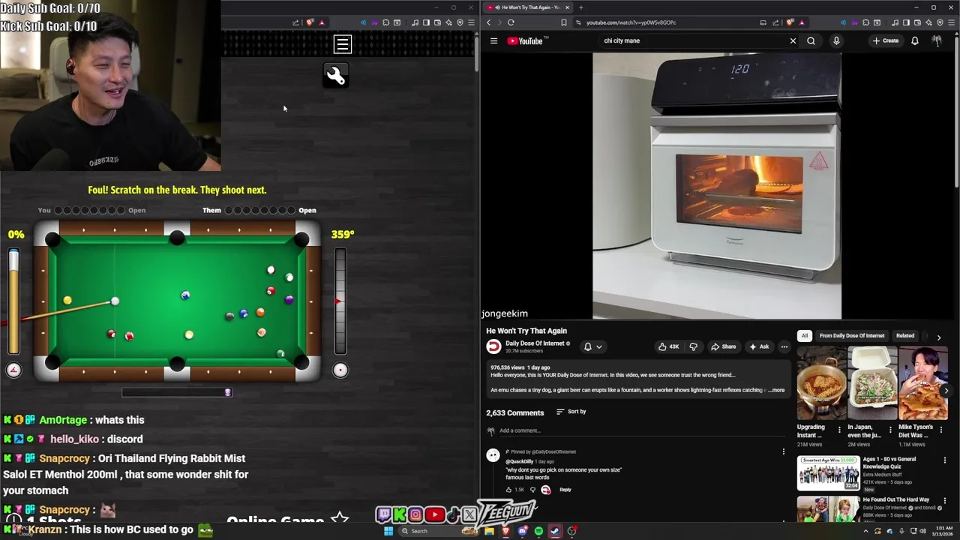Click the Ask button
Viewport: 960px width, 540px height.
(759, 346)
